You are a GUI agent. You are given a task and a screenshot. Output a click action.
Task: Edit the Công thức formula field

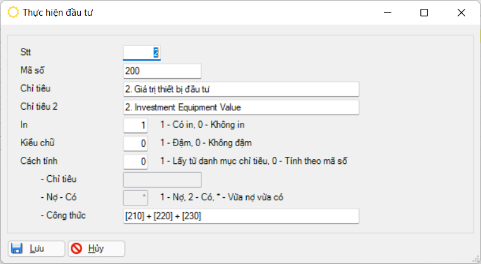pos(240,216)
